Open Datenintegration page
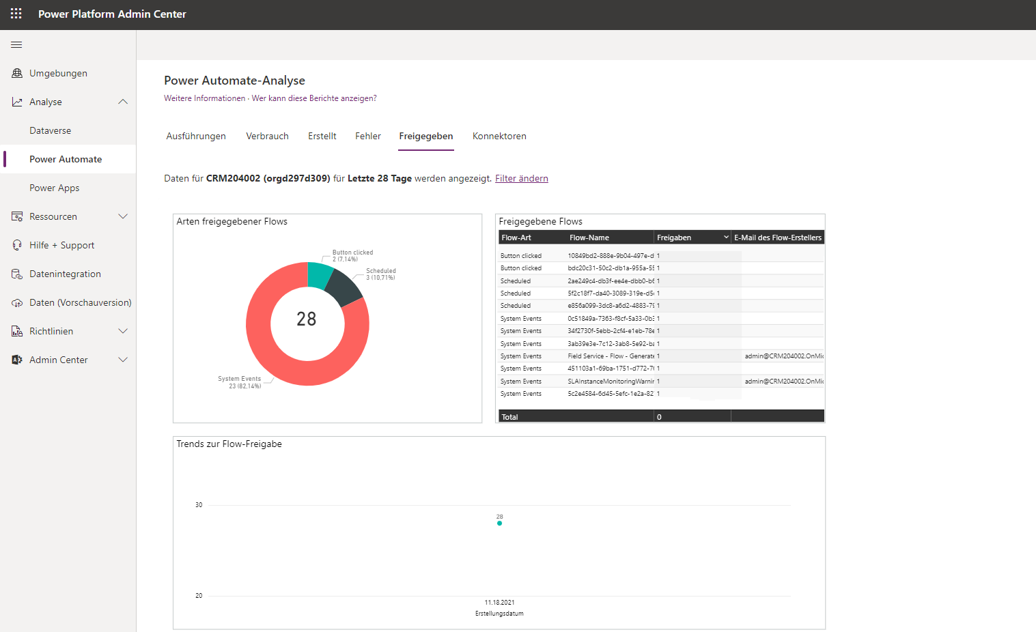Viewport: 1036px width, 632px height. [x=65, y=274]
